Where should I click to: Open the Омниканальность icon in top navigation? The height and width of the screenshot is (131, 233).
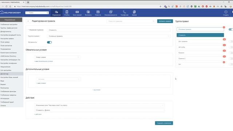111,13
